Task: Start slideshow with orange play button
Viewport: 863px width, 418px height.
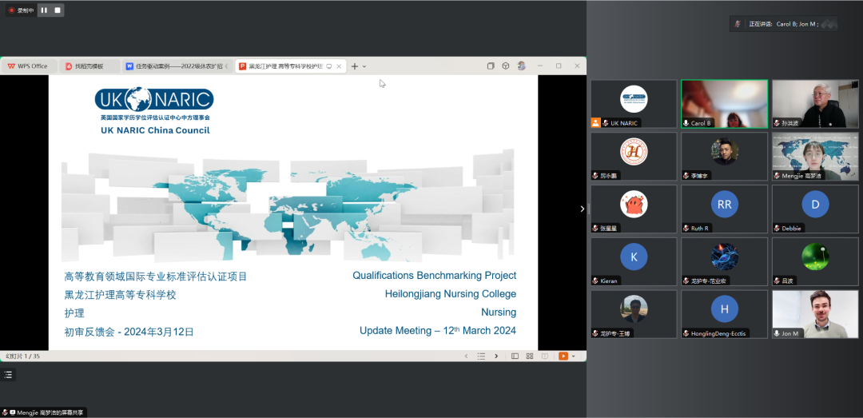Action: click(x=563, y=356)
